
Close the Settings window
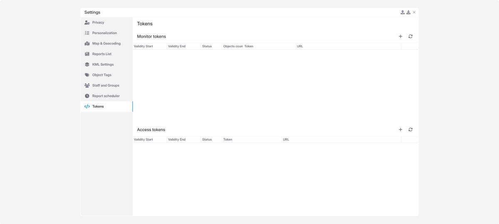point(414,12)
